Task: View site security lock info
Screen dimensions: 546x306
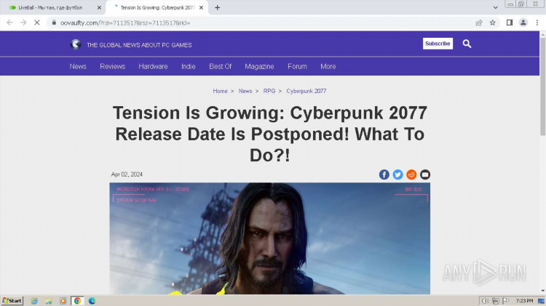Action: (x=54, y=23)
